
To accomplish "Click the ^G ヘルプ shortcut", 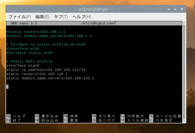I will pos(16,116).
